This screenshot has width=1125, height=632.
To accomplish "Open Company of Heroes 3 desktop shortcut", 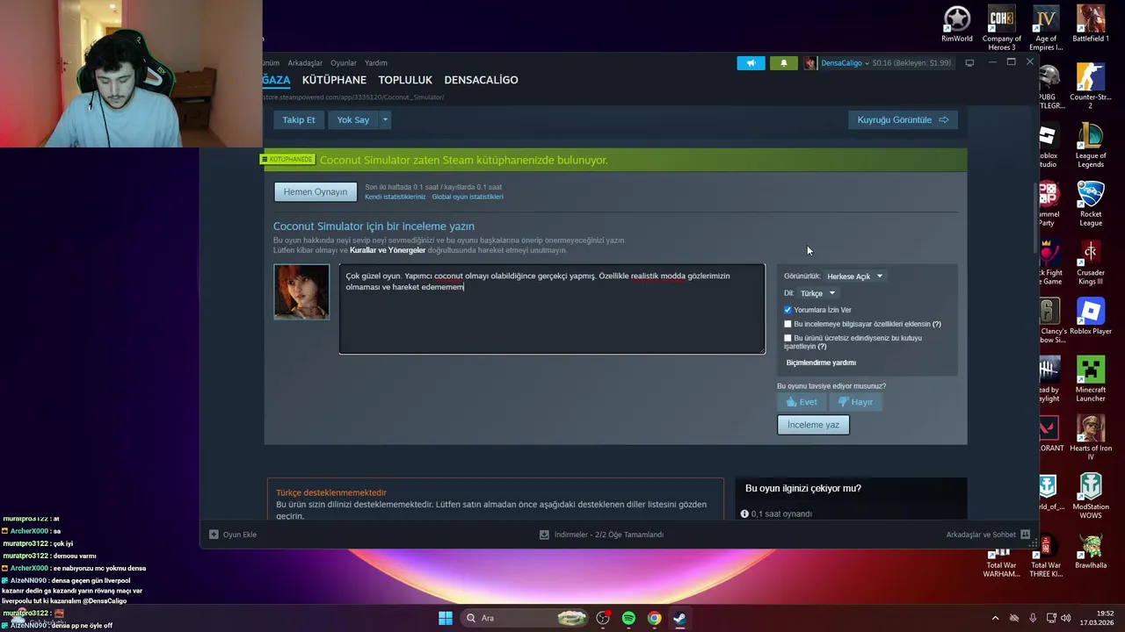I will [1002, 28].
